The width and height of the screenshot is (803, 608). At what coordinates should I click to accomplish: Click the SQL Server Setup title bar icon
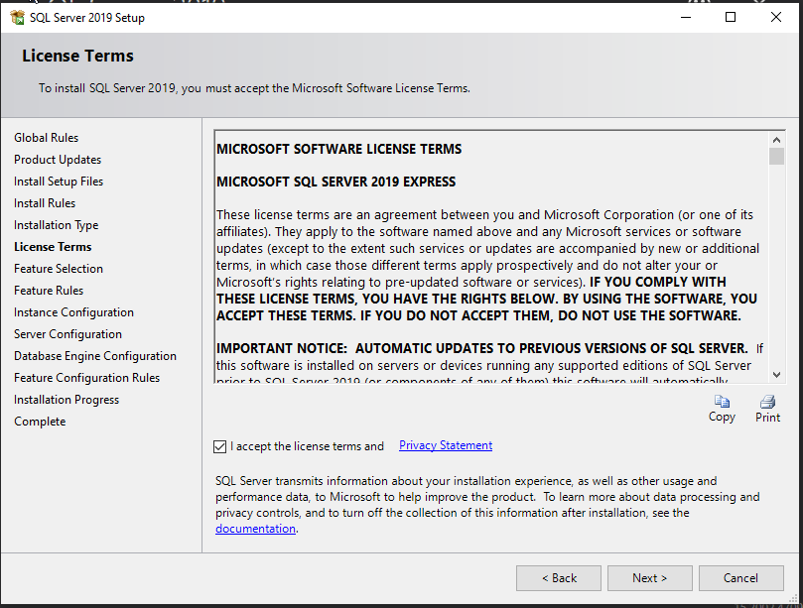(17, 18)
